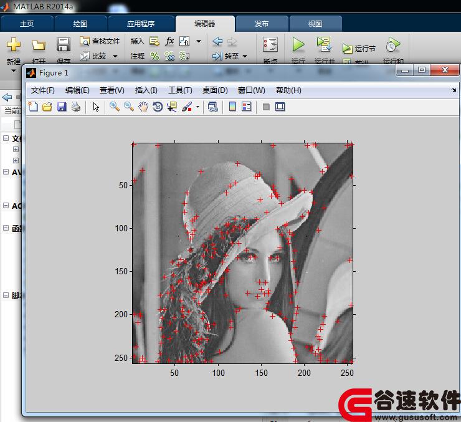Insert section icon next to 插入

pos(154,41)
